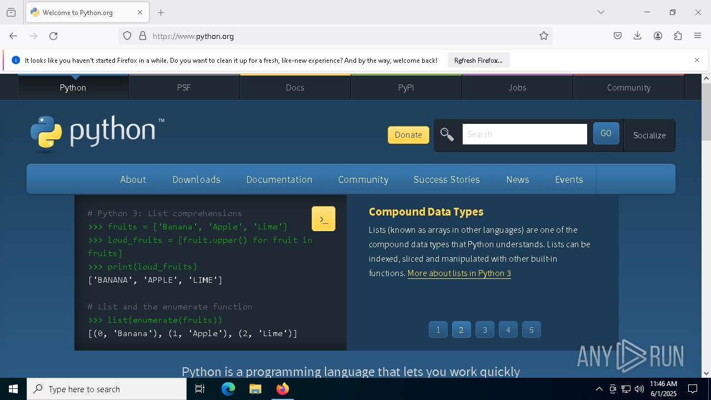711x400 pixels.
Task: Open the News menu
Action: (x=518, y=179)
